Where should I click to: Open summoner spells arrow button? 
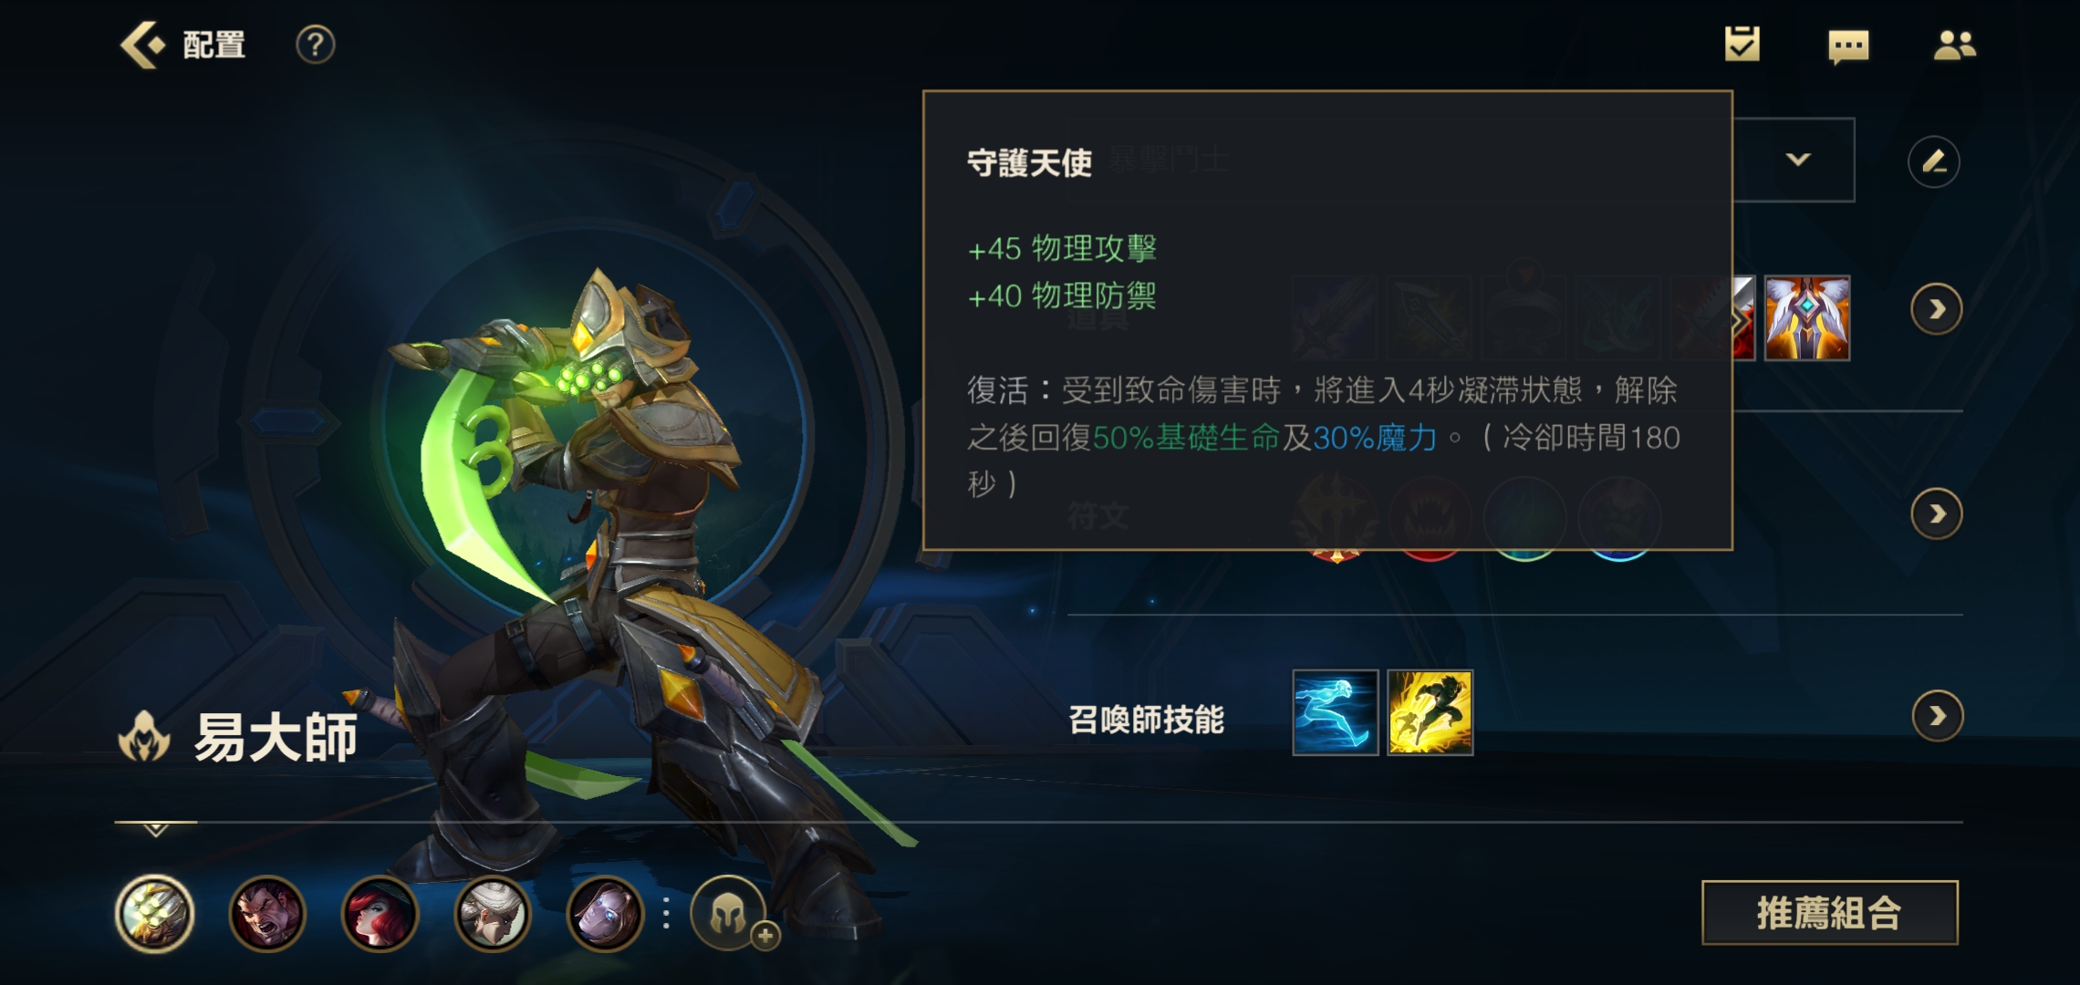click(x=1937, y=716)
